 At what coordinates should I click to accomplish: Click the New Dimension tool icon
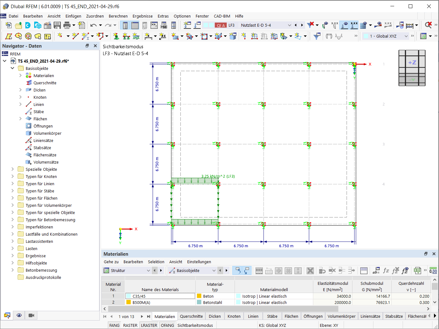click(148, 36)
